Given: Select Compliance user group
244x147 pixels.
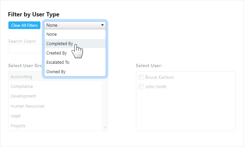Looking at the screenshot, I should [55, 86].
